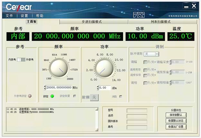Open the 文件 menu

[x=9, y=15]
